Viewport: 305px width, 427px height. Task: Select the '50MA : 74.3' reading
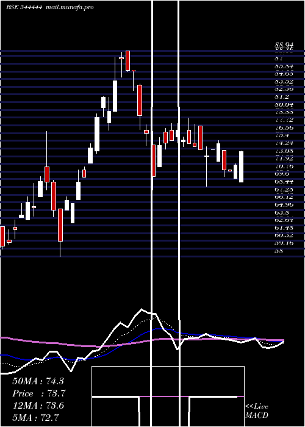click(x=38, y=381)
